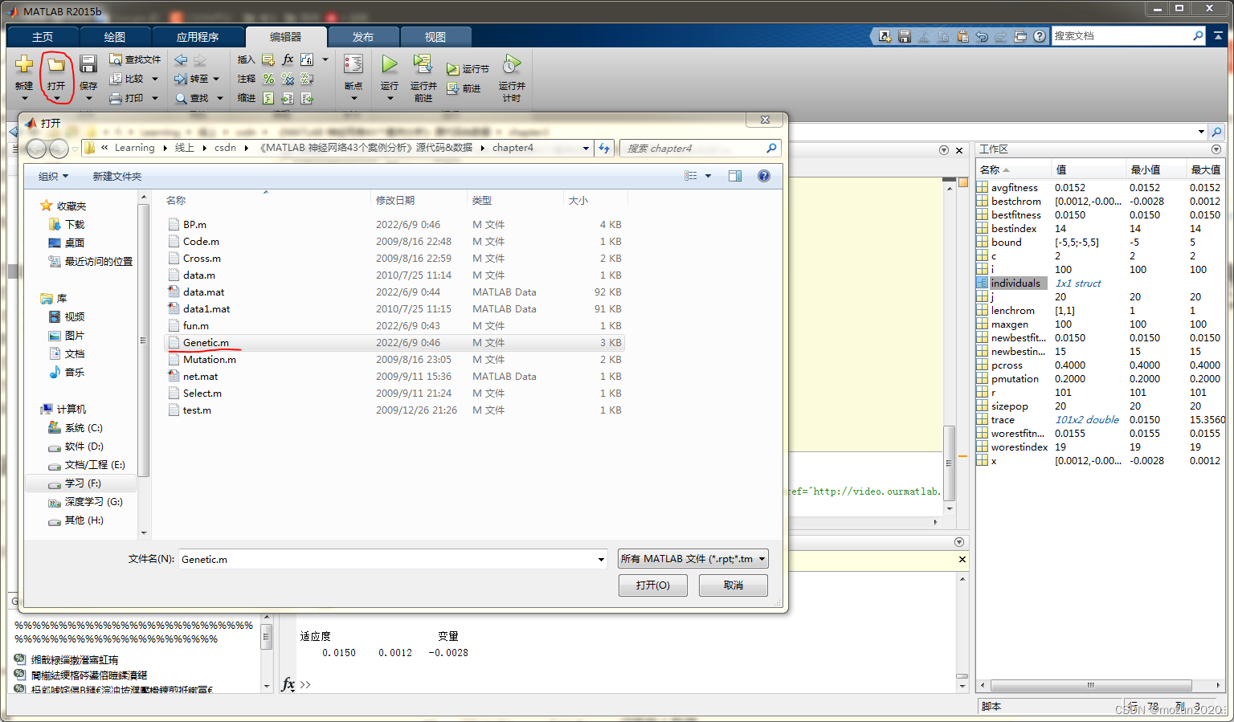The width and height of the screenshot is (1234, 722).
Task: Run the script with the green 运行 arrow
Action: pyautogui.click(x=390, y=63)
